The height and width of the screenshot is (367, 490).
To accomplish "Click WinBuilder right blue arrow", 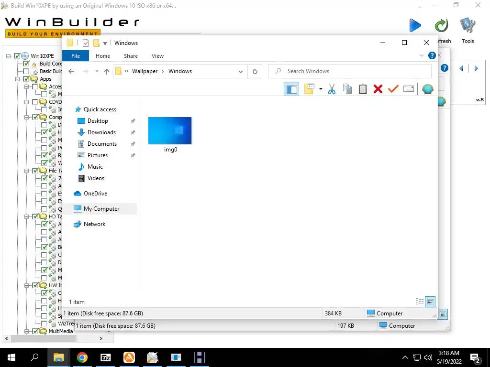I will pos(476,68).
